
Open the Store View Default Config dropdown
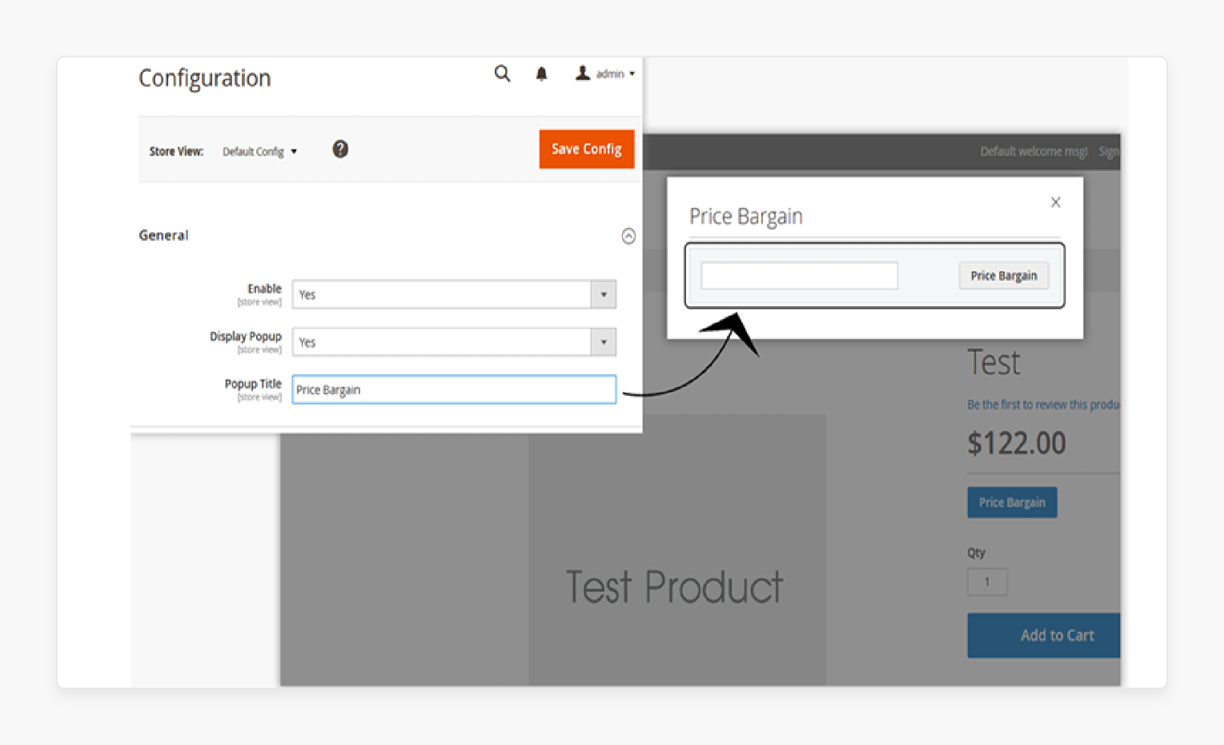[259, 152]
